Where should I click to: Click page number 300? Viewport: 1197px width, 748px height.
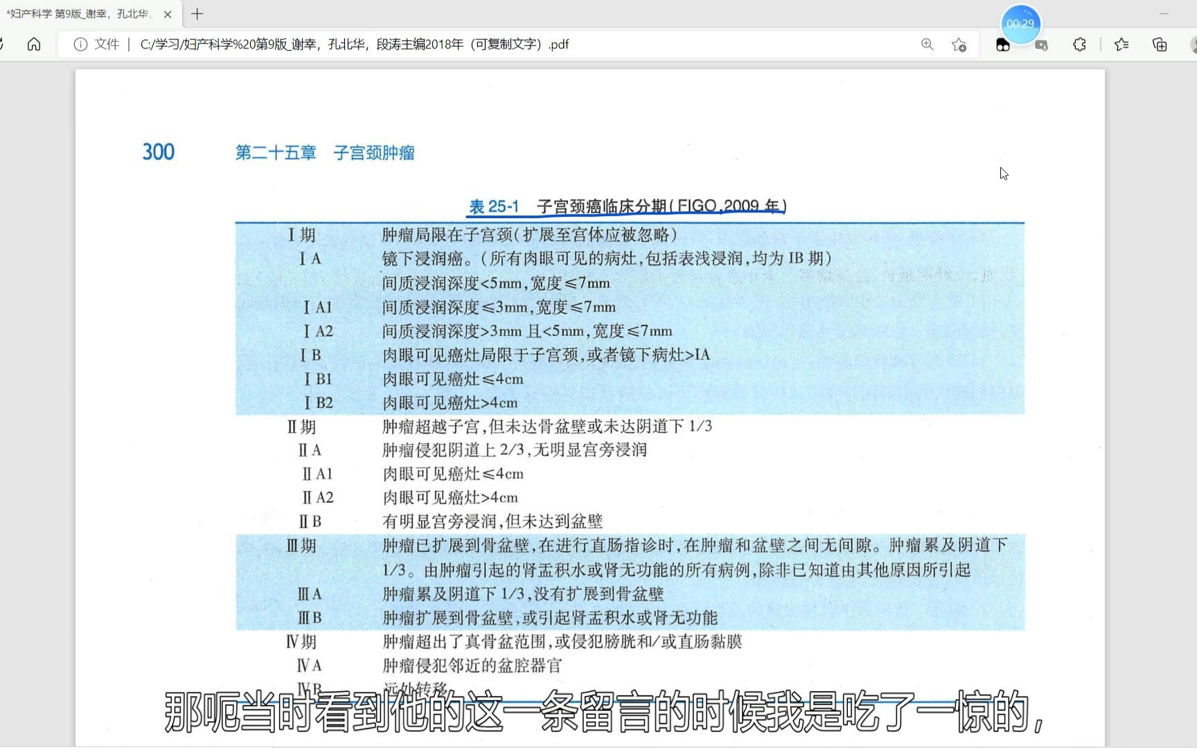tap(159, 152)
